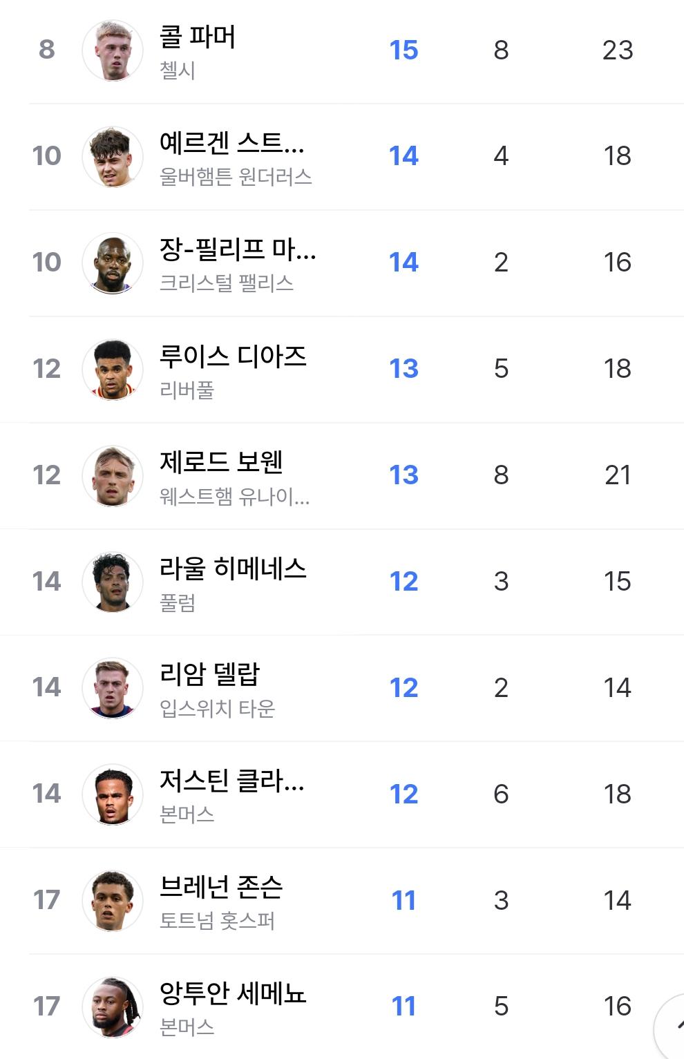Tap 입스위치 타운 team label
This screenshot has width=684, height=1059.
tap(217, 708)
